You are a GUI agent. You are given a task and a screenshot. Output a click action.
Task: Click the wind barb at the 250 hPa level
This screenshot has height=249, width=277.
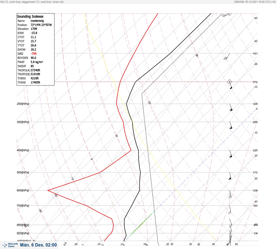(x=231, y=107)
